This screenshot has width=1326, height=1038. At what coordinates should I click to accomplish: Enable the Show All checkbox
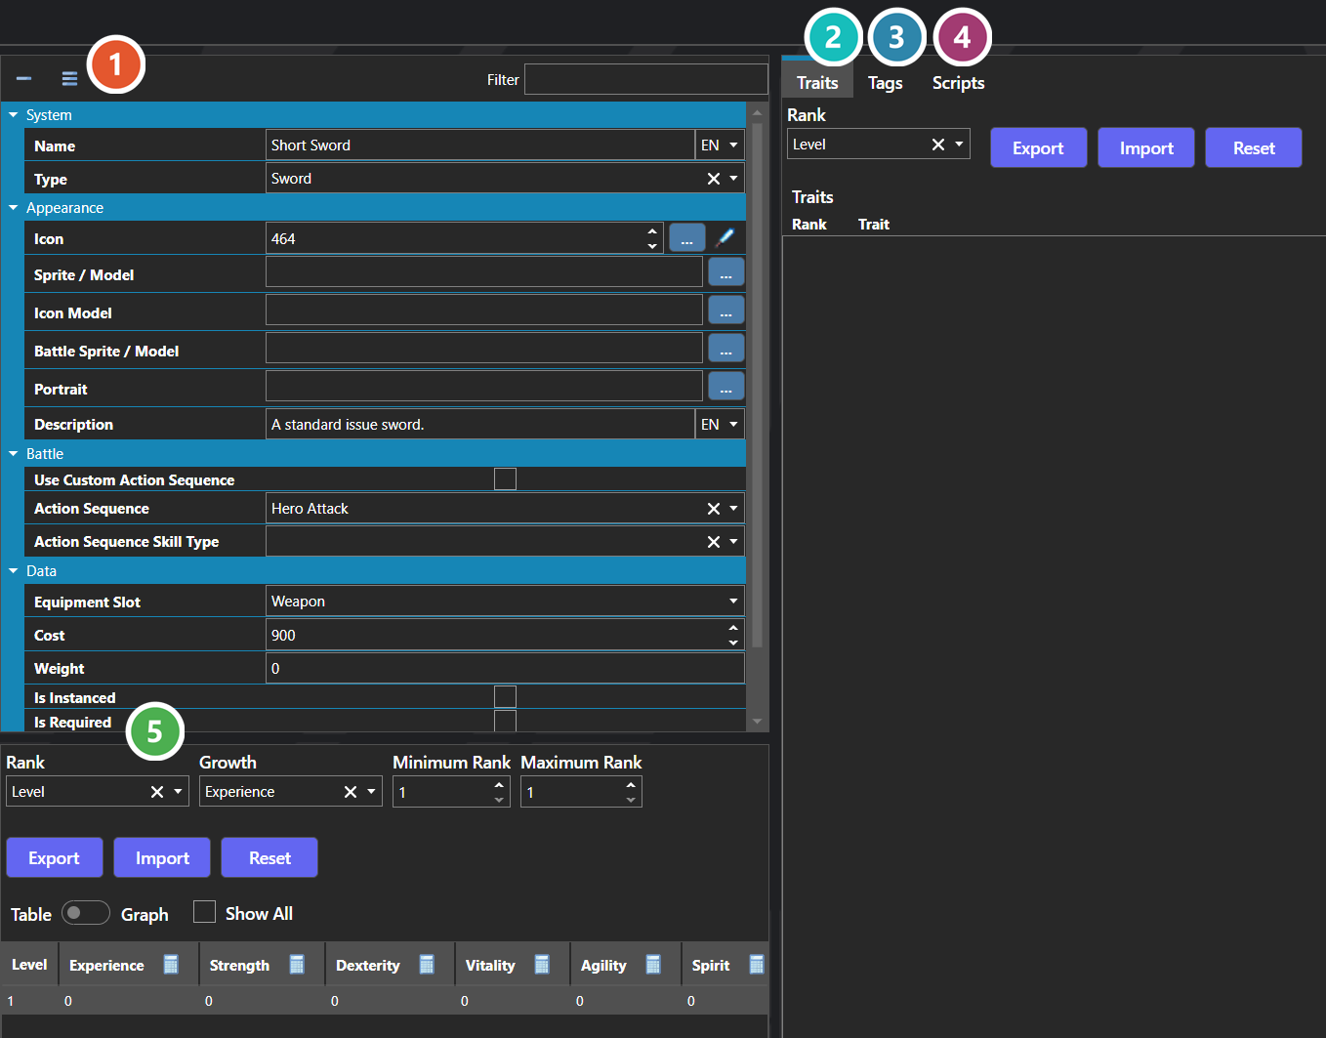pos(204,912)
